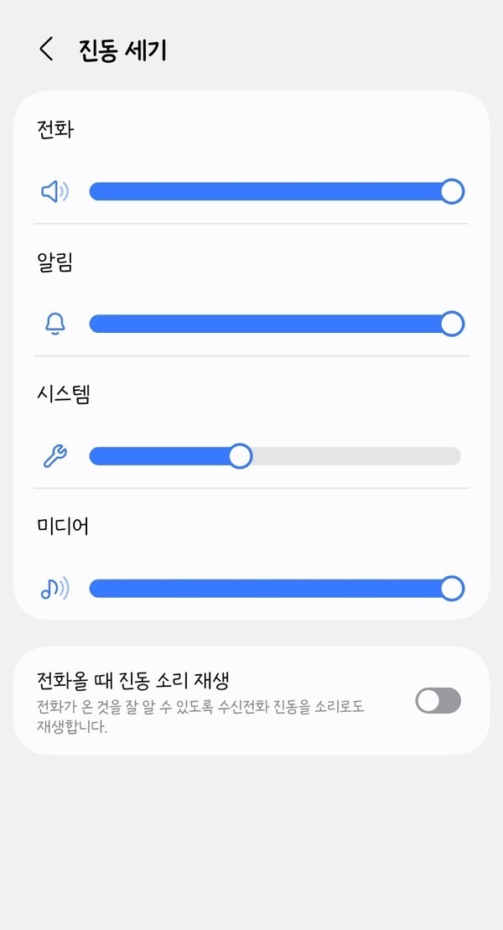
Task: Select the ringing bell vibration icon
Action: coord(54,324)
